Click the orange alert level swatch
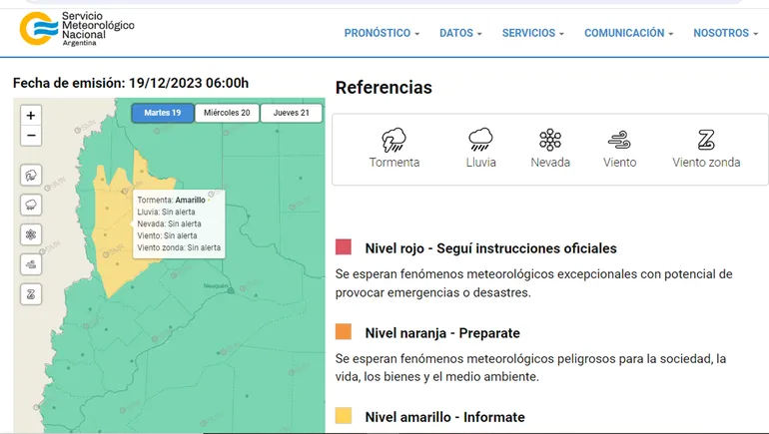Viewport: 769px width, 434px height. tap(344, 331)
